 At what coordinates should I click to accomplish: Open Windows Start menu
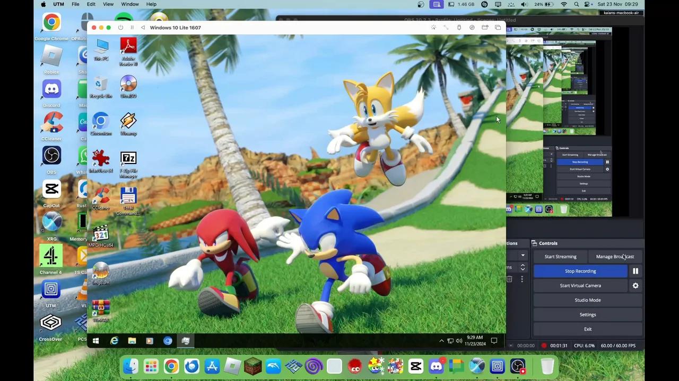(95, 341)
